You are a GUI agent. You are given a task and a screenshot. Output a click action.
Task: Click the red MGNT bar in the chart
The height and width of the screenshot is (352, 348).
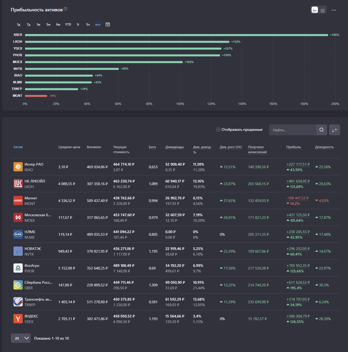pos(36,96)
